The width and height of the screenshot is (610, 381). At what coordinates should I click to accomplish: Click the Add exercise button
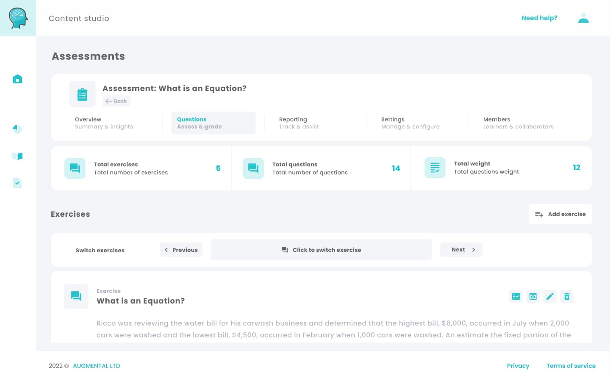coord(560,214)
